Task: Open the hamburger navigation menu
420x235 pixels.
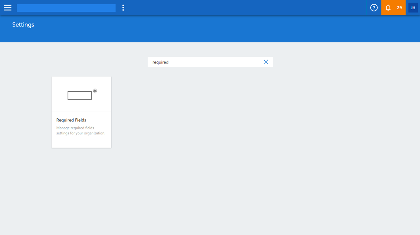Action: (8, 8)
